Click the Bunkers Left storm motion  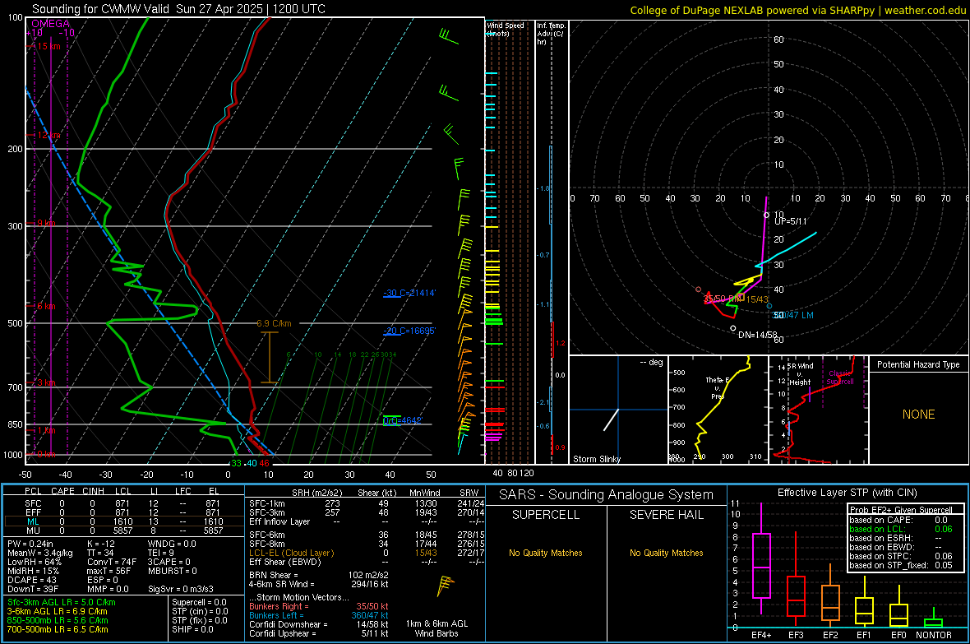pos(319,615)
